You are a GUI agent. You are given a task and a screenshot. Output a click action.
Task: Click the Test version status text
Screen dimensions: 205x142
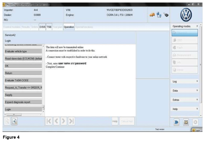coord(160,129)
